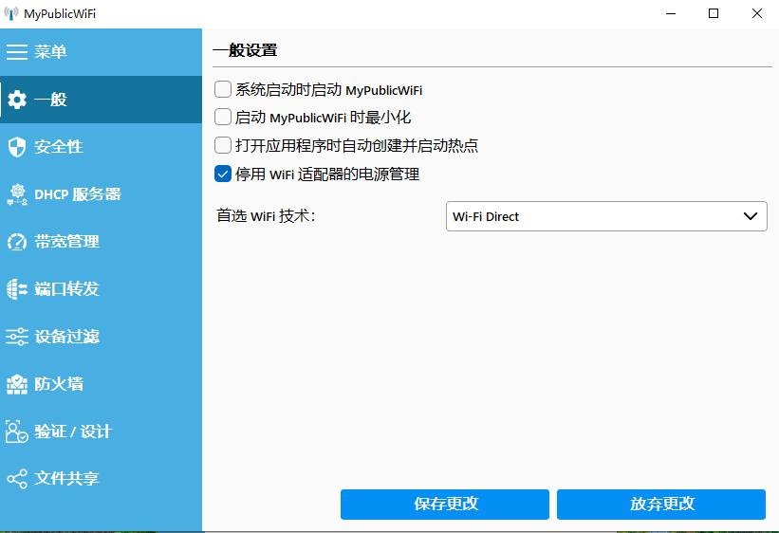Click the hamburger menu icon
This screenshot has width=779, height=533.
(17, 51)
